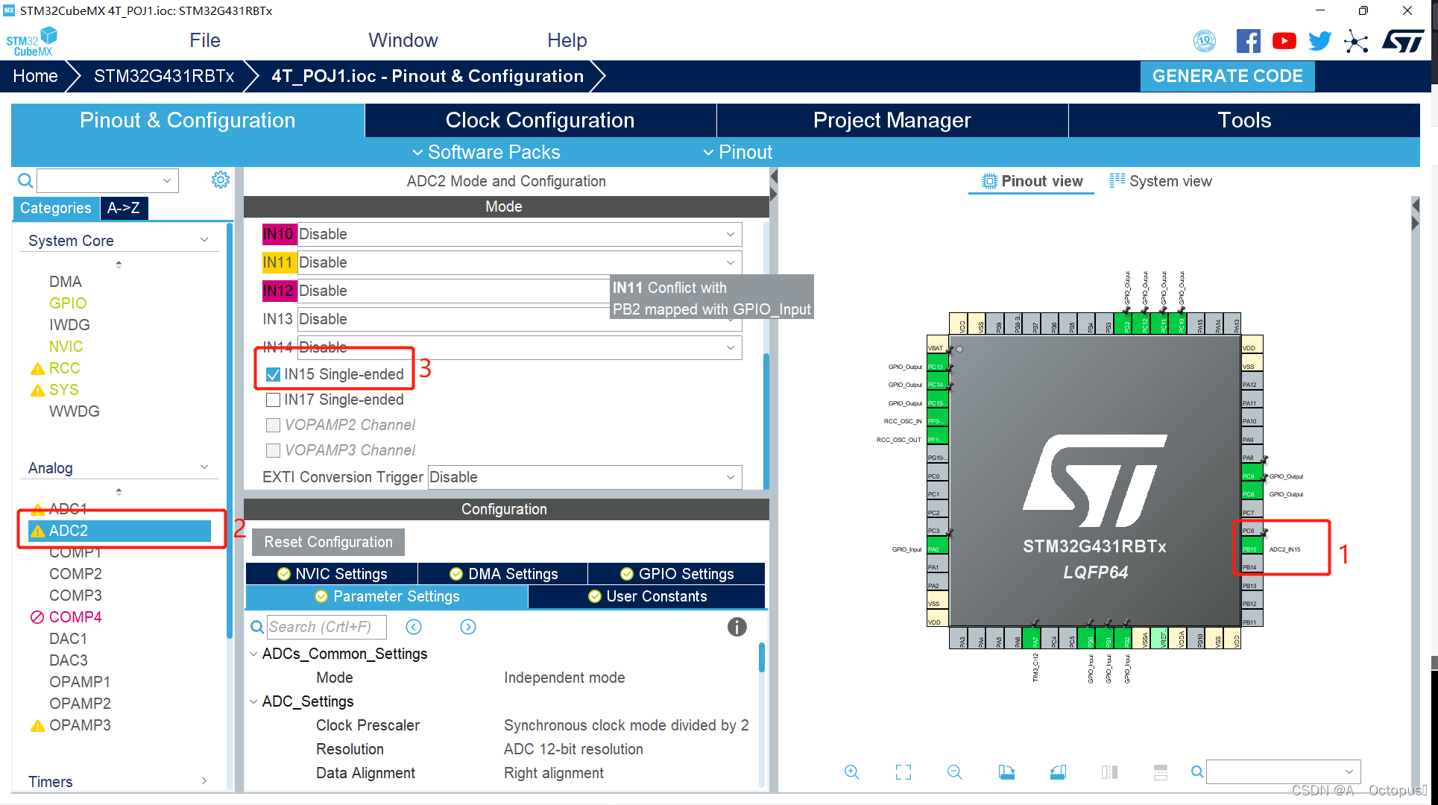The width and height of the screenshot is (1438, 805).
Task: Toggle IN15 Single-ended checkbox
Action: [x=274, y=373]
